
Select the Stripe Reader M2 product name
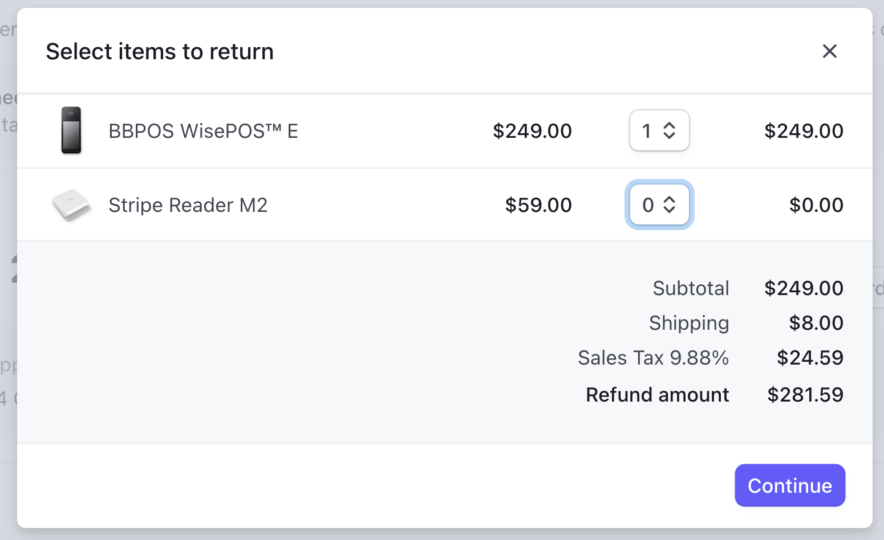coord(188,205)
